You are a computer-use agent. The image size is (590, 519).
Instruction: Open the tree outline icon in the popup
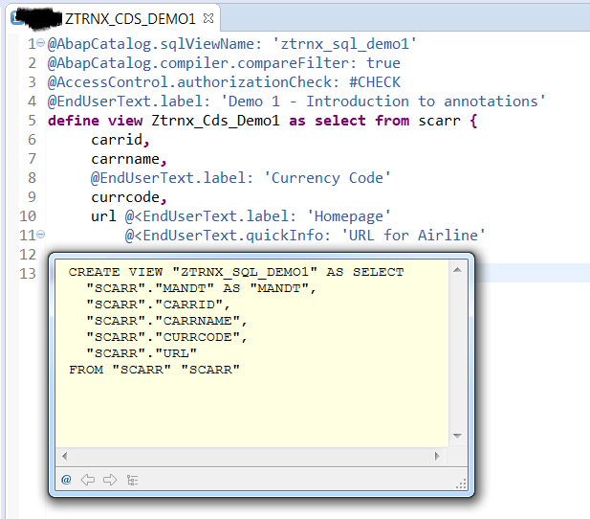click(133, 480)
